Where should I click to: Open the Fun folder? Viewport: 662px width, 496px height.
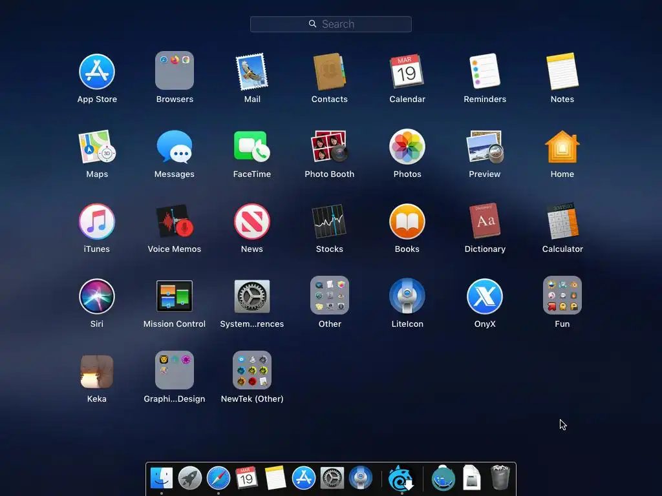[562, 295]
